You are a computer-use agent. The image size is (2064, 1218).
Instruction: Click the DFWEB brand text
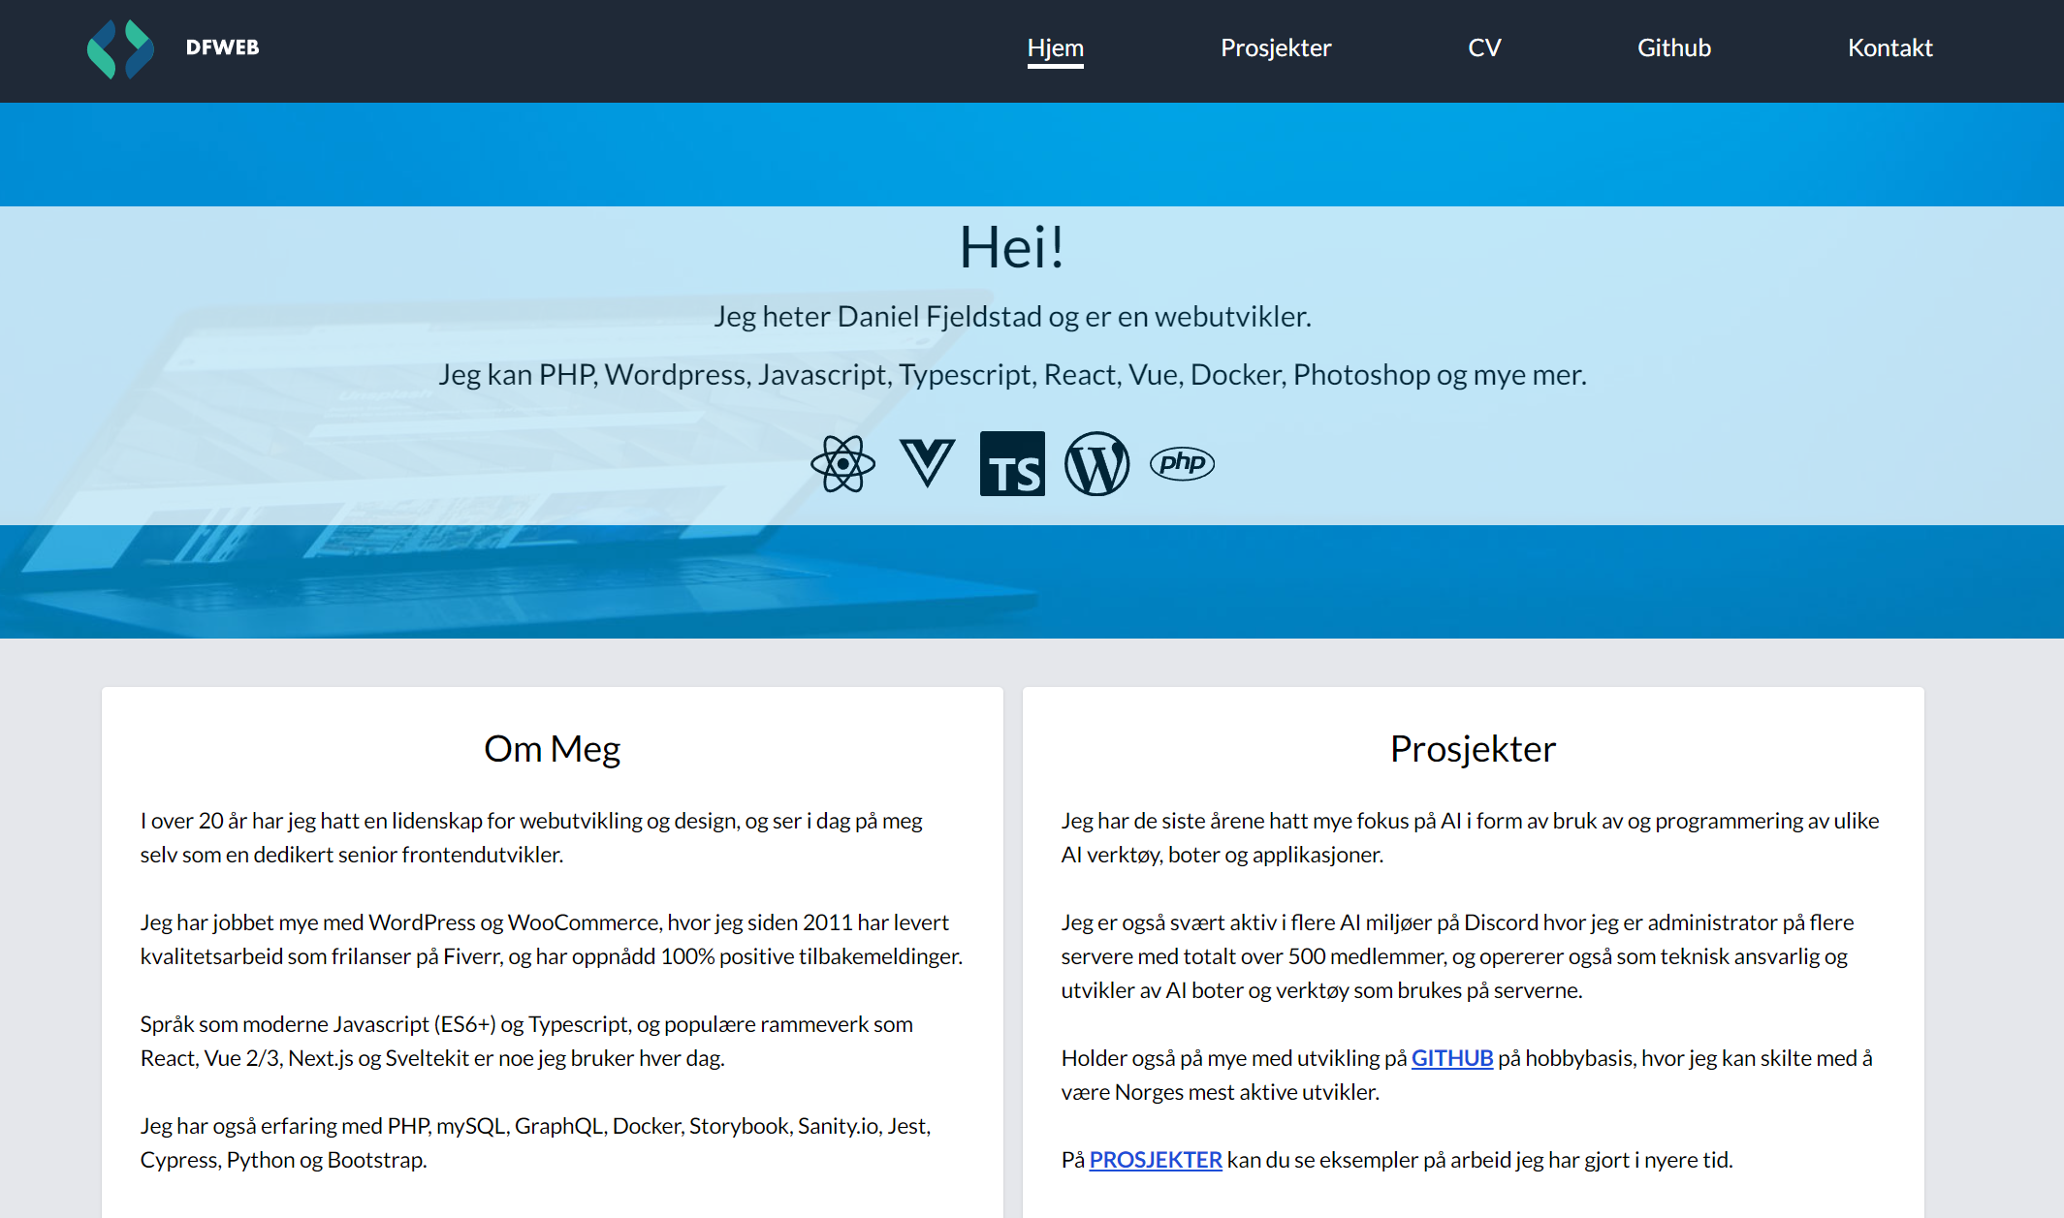pos(222,47)
